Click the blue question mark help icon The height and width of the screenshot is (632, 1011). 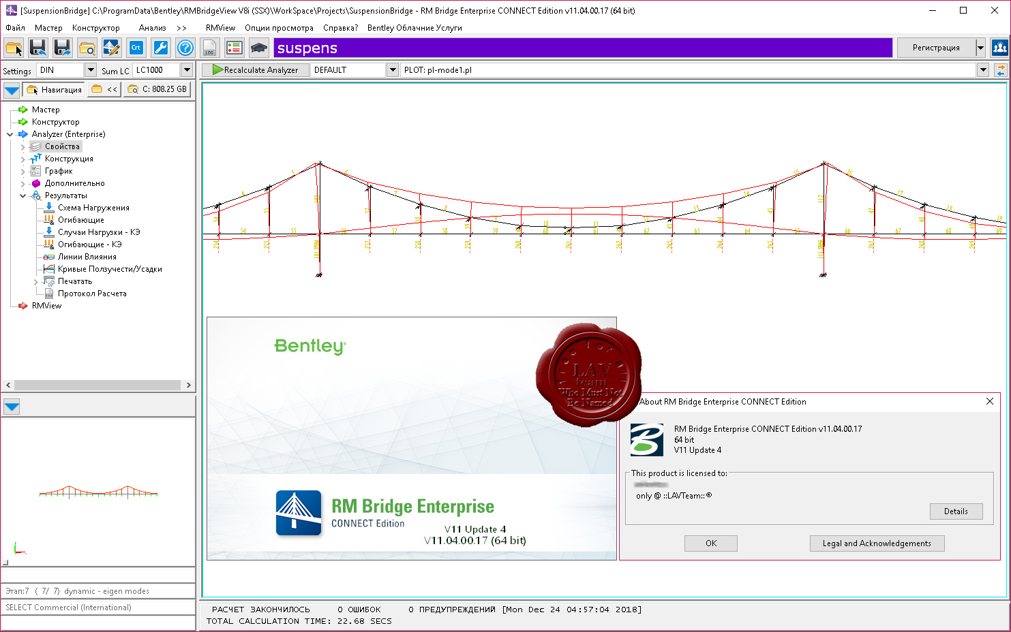pos(185,48)
